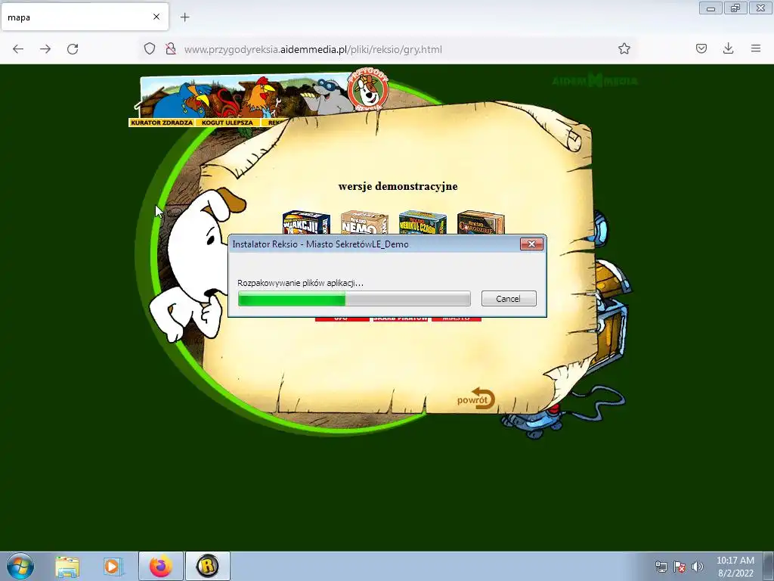Cancel the Reksio installer
The image size is (774, 581).
(x=509, y=298)
